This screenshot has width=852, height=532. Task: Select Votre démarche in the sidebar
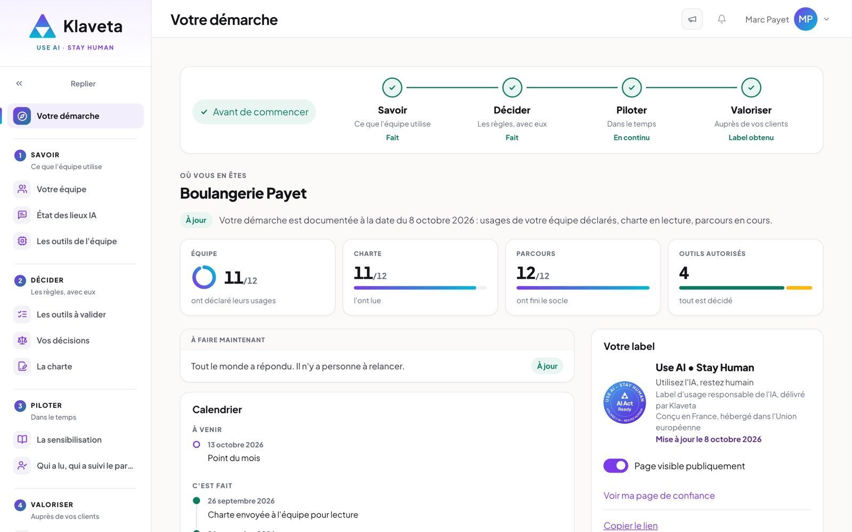(x=76, y=116)
